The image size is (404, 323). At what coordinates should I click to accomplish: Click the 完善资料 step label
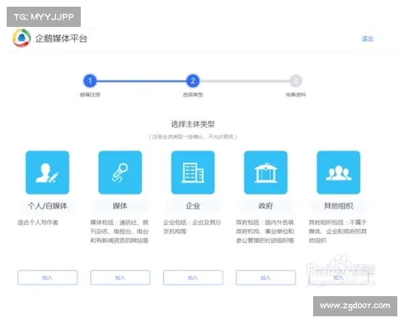point(296,95)
